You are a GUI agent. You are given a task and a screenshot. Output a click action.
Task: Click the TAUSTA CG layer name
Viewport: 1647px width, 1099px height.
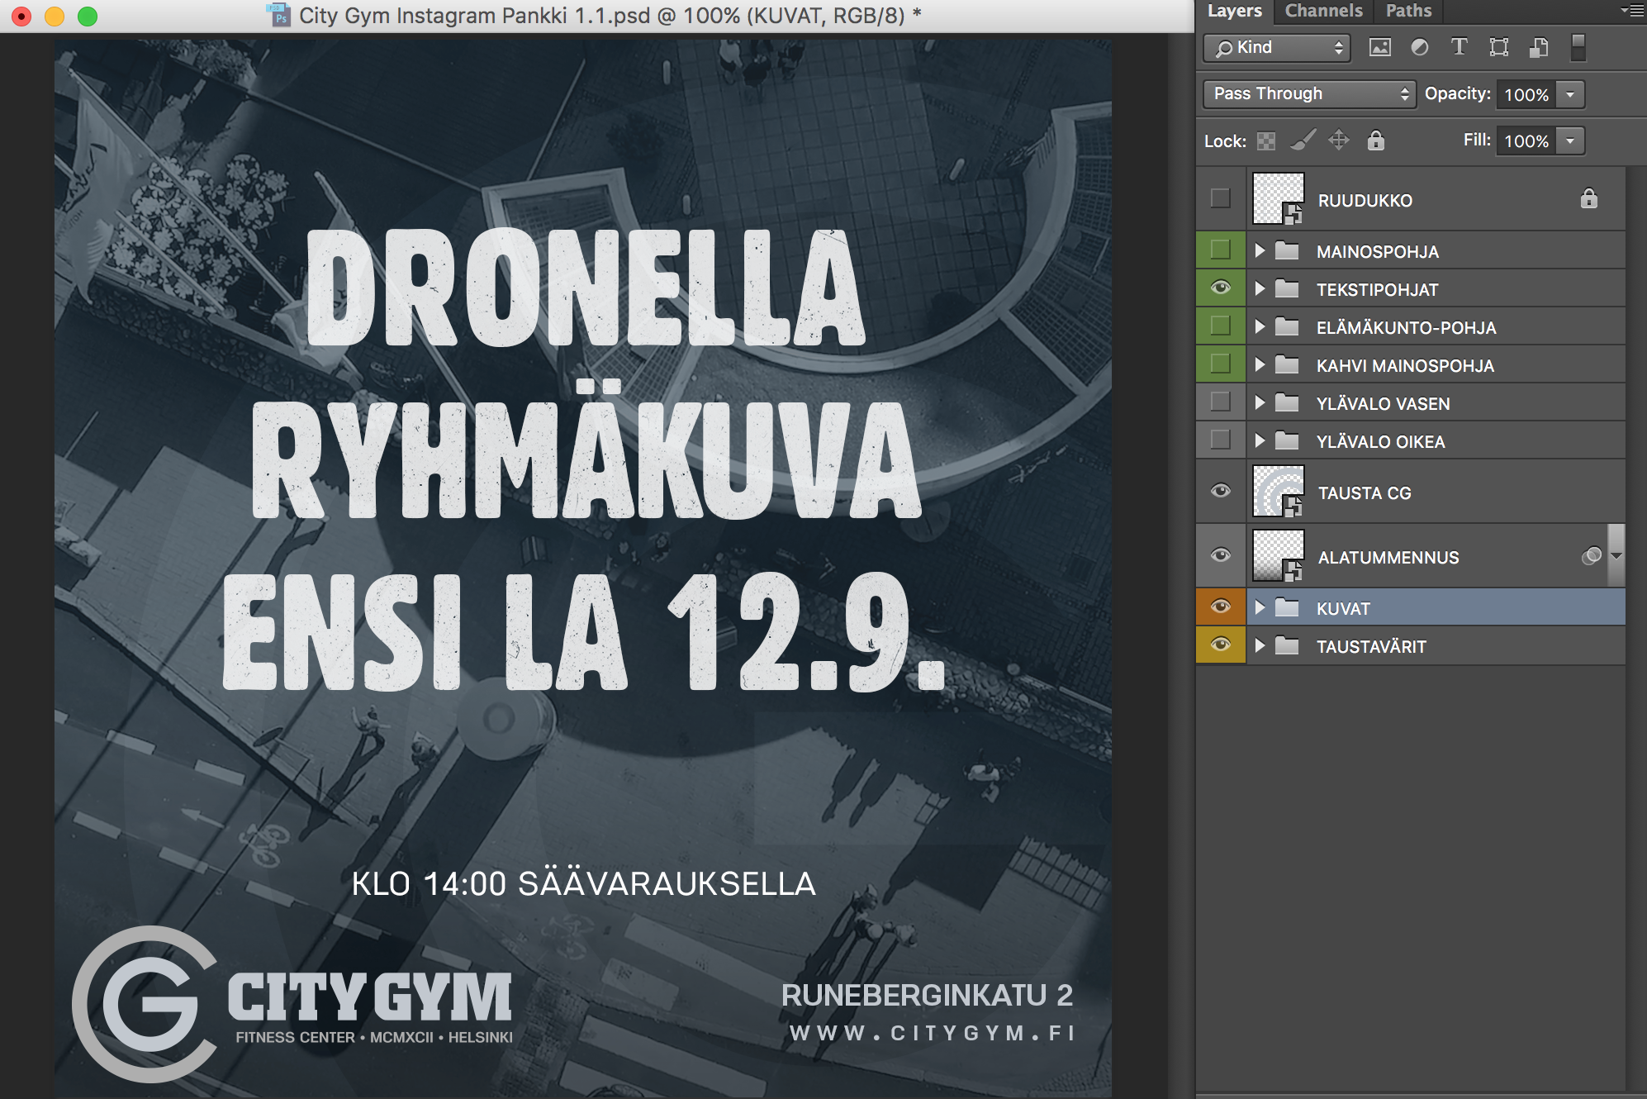coord(1365,493)
